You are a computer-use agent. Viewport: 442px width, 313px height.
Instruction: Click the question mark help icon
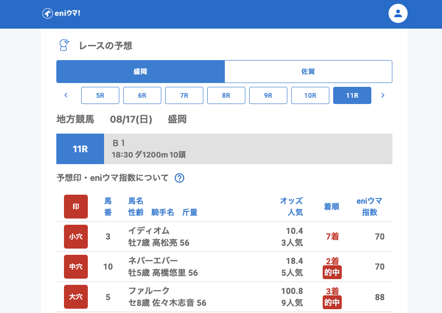179,178
